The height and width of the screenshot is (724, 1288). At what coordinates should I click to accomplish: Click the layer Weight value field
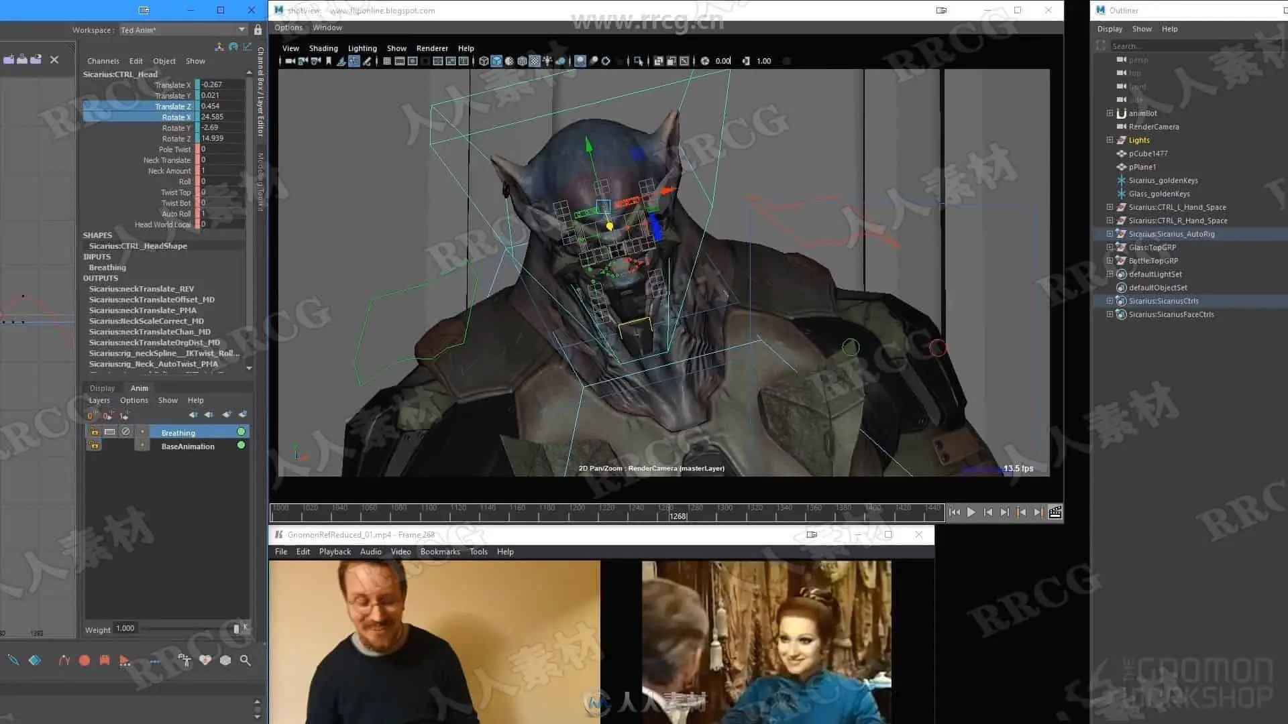(125, 629)
